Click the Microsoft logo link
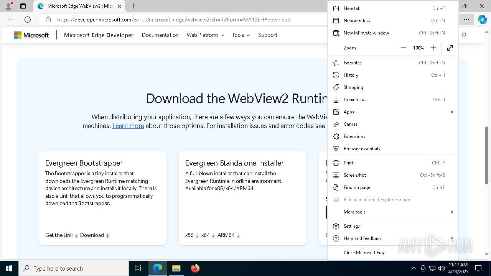 coord(31,35)
